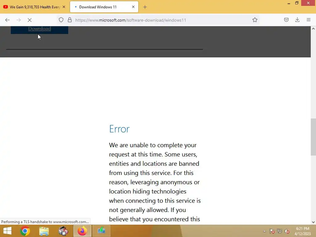Viewport: 316px width, 237px height.
Task: Select the Download Windows 11 tab
Action: click(x=104, y=7)
